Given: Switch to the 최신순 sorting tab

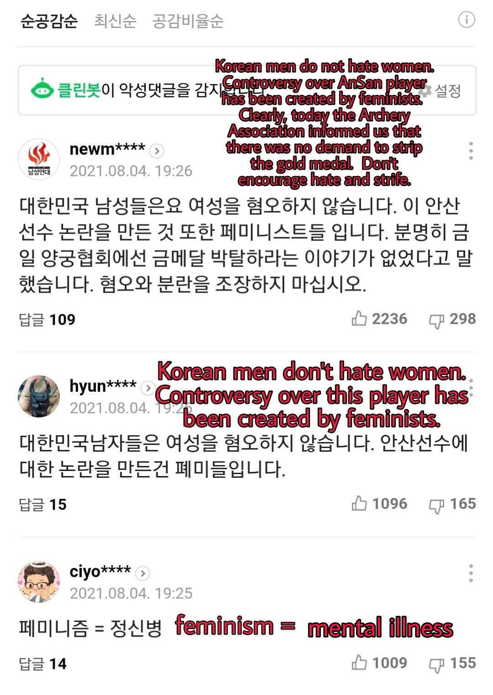Looking at the screenshot, I should tap(115, 21).
